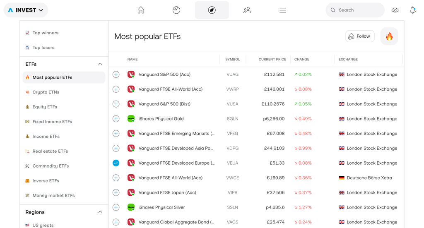Click iShares logo for Physical Gold row
The width and height of the screenshot is (424, 228).
pos(131,119)
